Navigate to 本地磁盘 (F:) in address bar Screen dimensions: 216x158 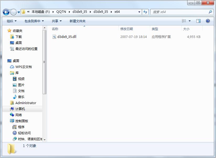coord(41,12)
